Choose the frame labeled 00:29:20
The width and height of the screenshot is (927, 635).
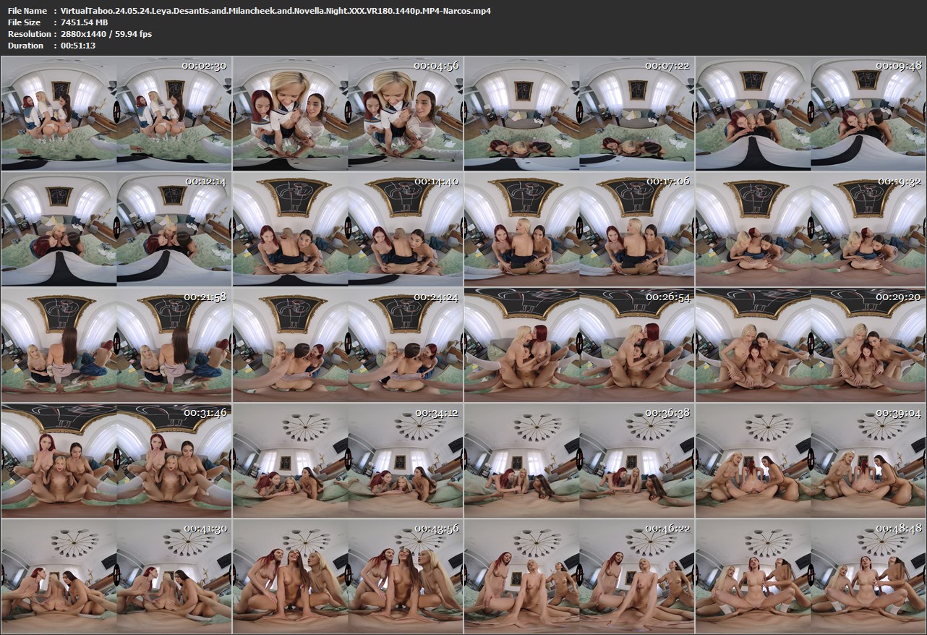coord(811,344)
